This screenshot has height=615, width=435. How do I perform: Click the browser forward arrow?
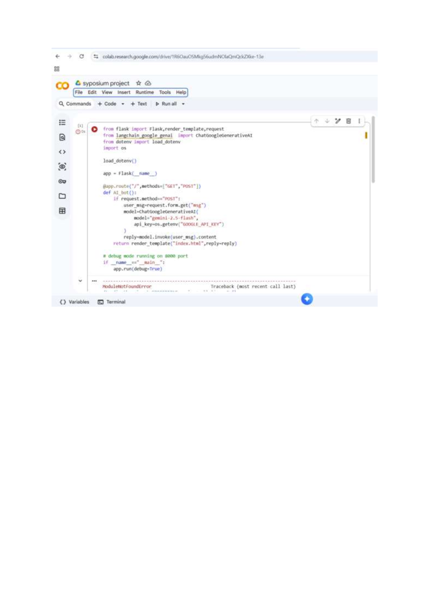coord(70,57)
